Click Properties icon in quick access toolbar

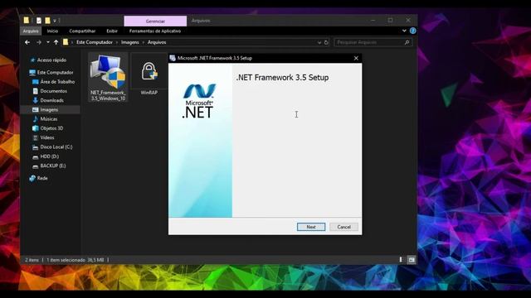tap(39, 21)
